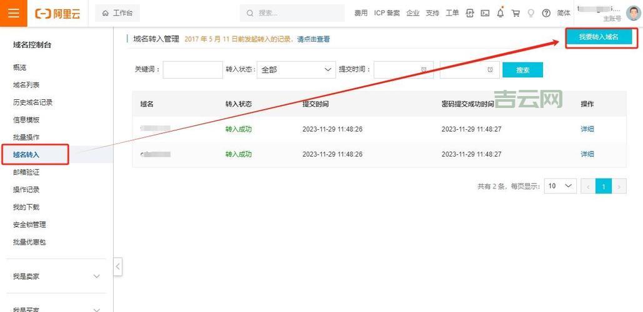Open 邮箱验证 in the sidebar
The width and height of the screenshot is (643, 312).
(26, 172)
